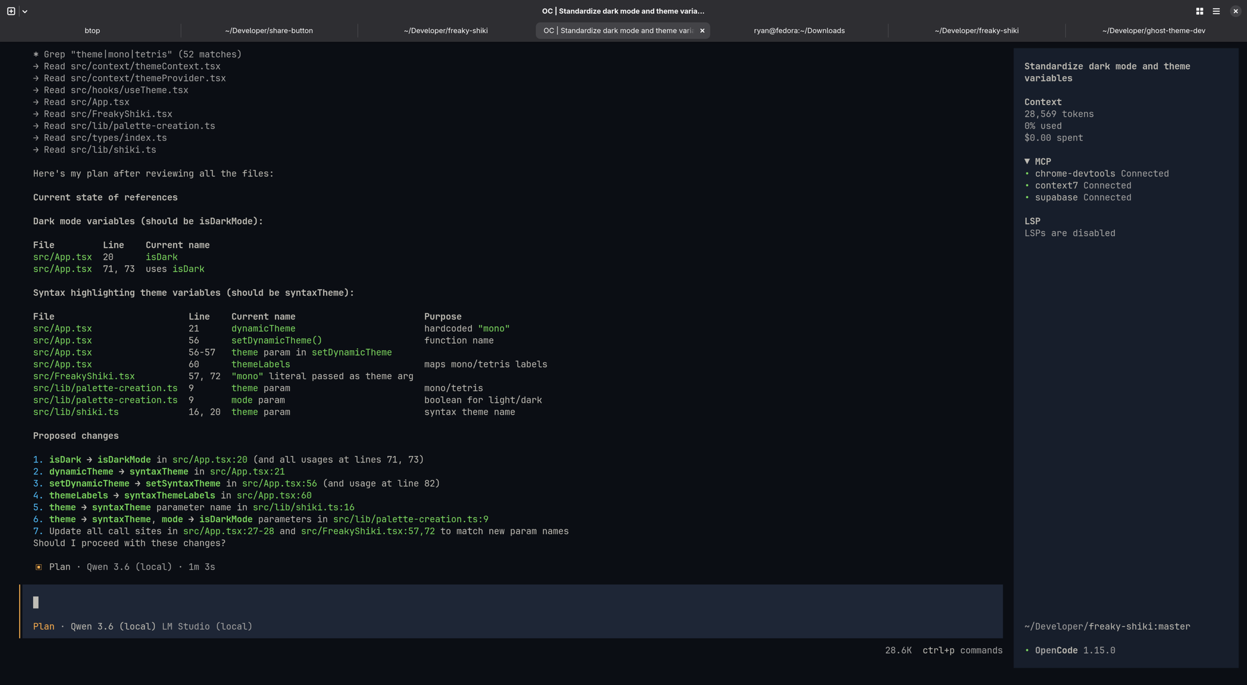Switch to the ~/Developer/share-button tab

tap(269, 31)
